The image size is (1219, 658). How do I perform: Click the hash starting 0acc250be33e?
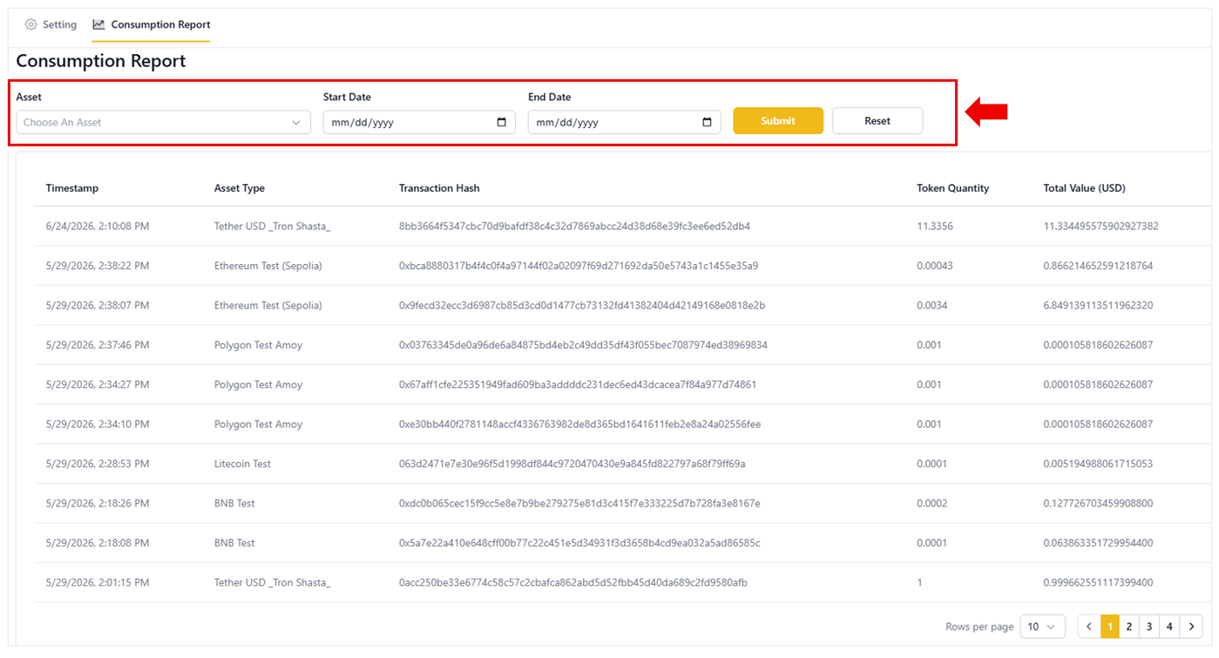573,582
